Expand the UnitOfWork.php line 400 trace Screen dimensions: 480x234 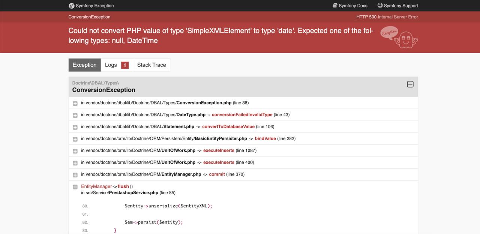click(75, 163)
